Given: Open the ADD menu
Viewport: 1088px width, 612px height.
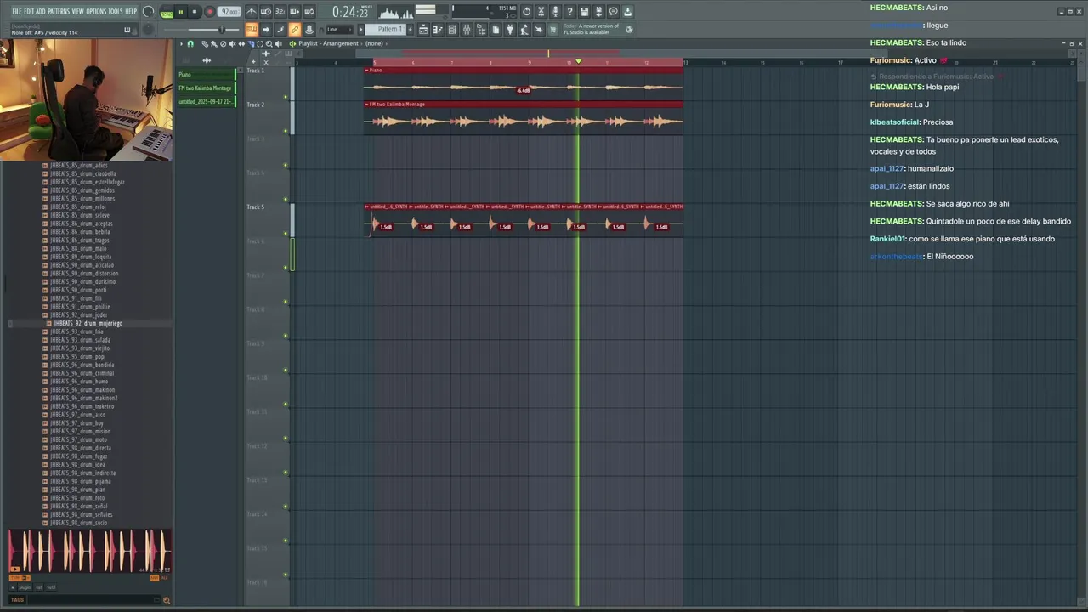Looking at the screenshot, I should (x=40, y=11).
